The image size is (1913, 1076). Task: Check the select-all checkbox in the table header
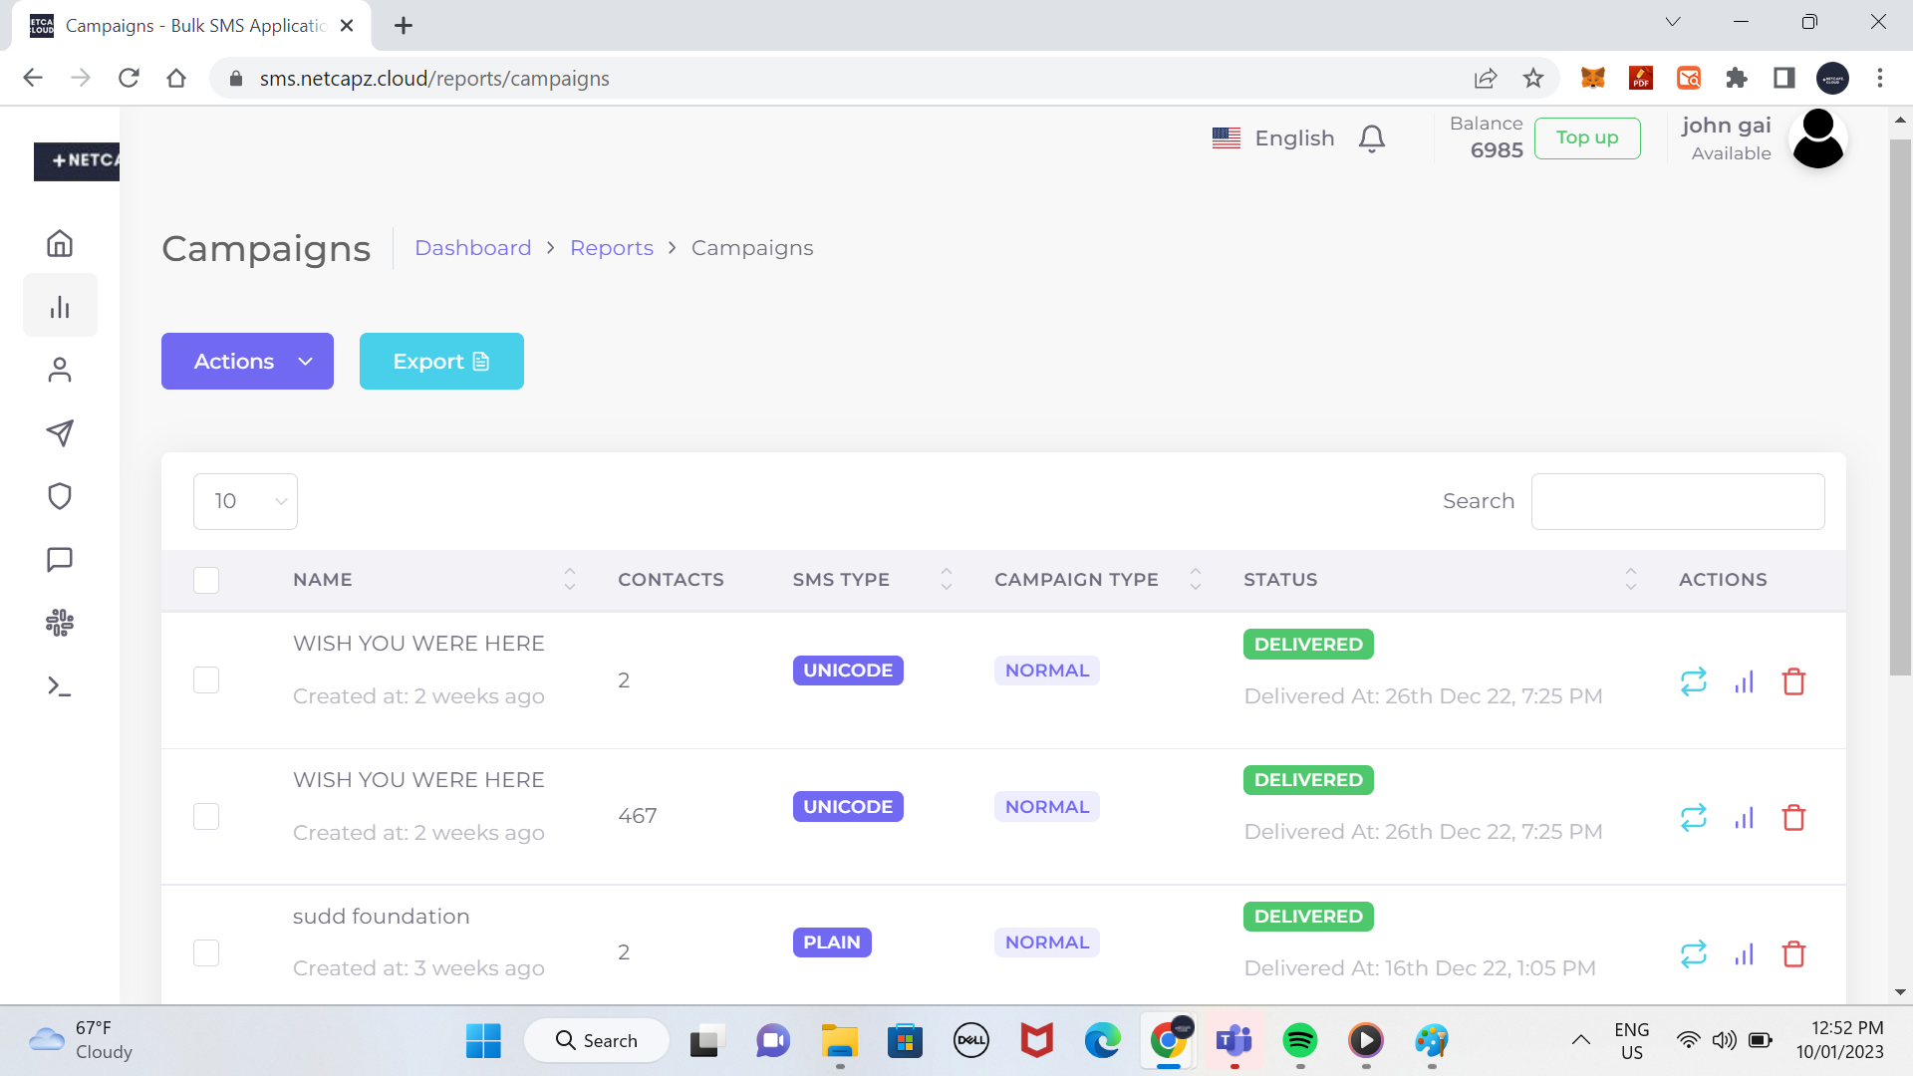point(206,580)
